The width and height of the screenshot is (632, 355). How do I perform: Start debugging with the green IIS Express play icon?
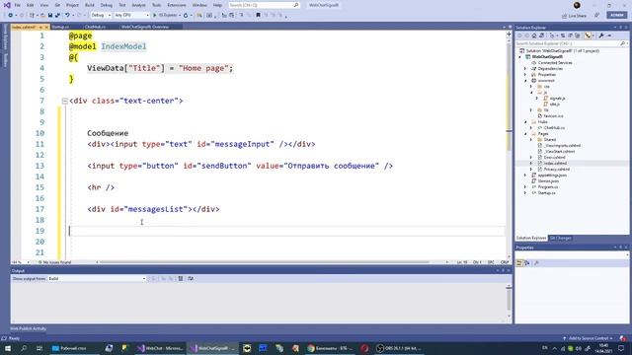click(x=154, y=16)
